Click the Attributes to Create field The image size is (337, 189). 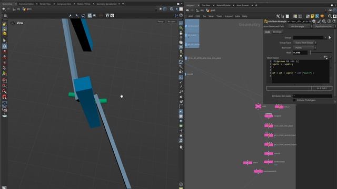pos(312,96)
